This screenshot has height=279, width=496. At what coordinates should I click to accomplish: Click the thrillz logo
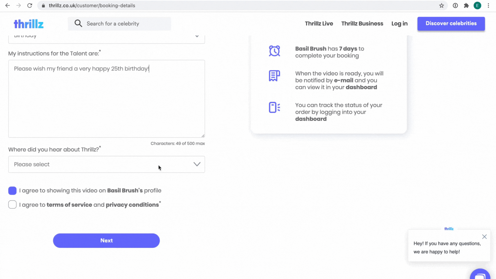click(x=29, y=24)
